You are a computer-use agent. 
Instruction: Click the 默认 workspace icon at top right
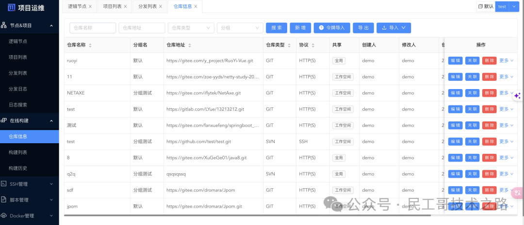[480, 6]
